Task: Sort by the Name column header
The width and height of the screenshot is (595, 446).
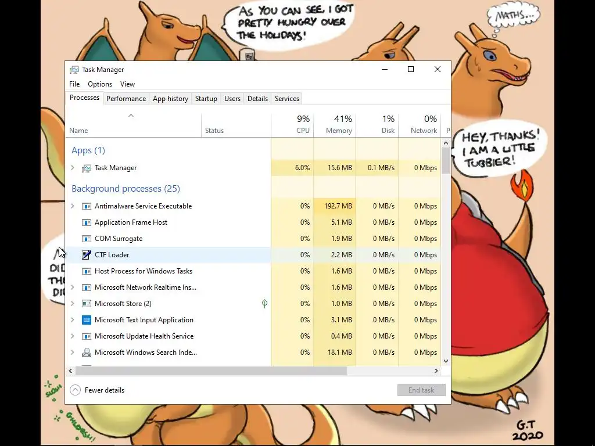Action: pyautogui.click(x=133, y=125)
